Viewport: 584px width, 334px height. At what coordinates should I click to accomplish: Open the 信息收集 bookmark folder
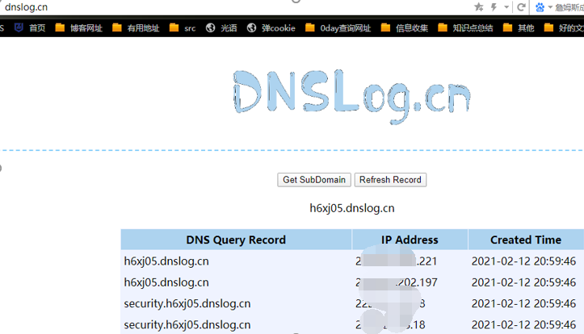405,28
